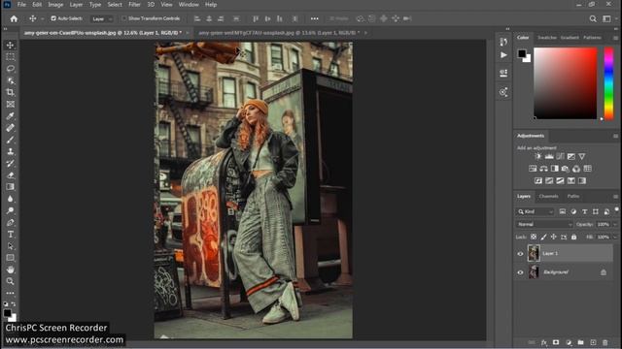Image resolution: width=622 pixels, height=349 pixels.
Task: Select the Path Selection tool
Action: (11, 246)
